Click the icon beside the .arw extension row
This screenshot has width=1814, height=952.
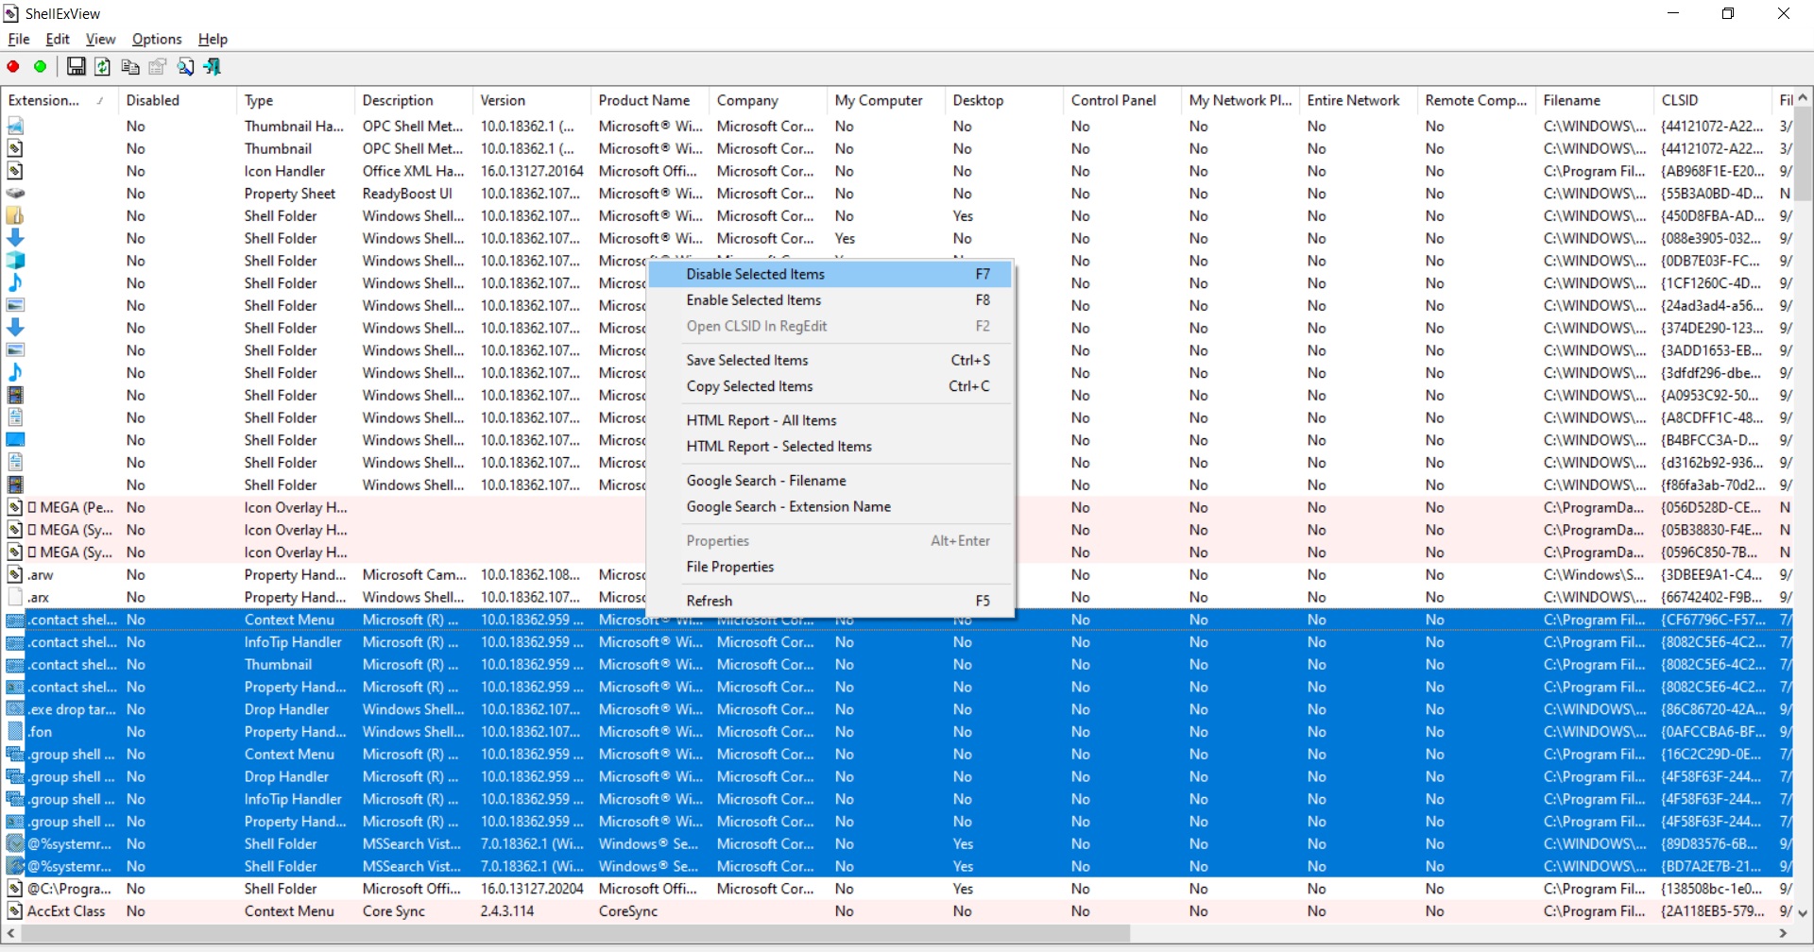pos(15,574)
